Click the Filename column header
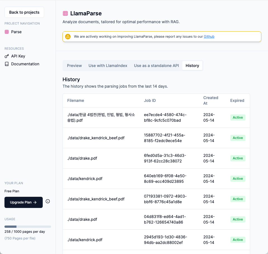This screenshot has width=268, height=254. coord(76,100)
